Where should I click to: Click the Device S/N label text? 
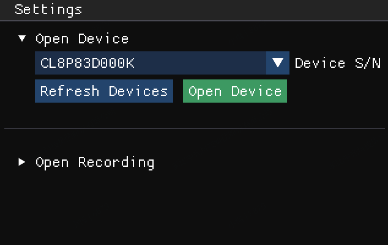coord(337,62)
